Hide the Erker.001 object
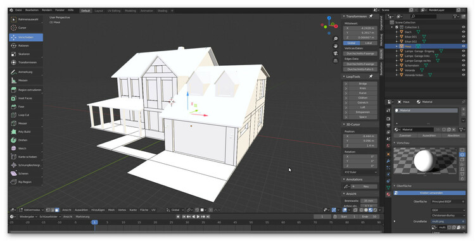475x241 pixels. pos(463,37)
